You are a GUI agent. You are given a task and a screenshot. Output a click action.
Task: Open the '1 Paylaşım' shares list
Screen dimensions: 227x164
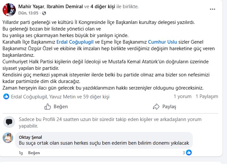pos(207,97)
